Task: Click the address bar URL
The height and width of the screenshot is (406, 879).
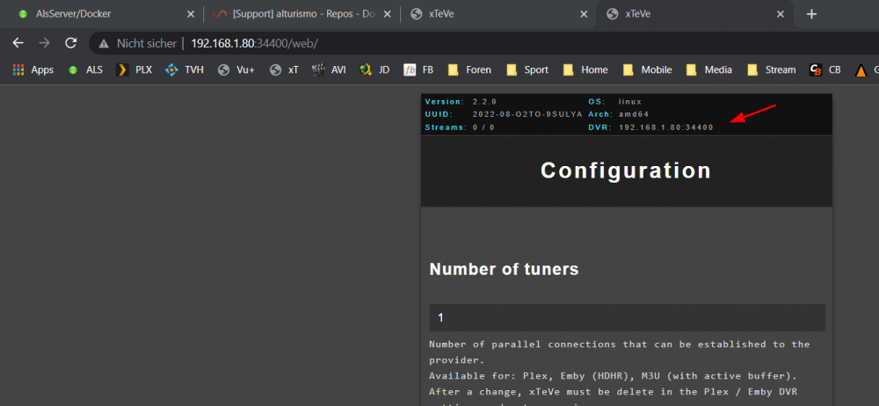Action: (255, 43)
